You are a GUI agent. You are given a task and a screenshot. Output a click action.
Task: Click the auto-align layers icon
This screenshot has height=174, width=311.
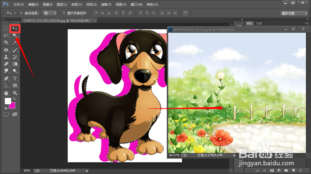coord(185,13)
